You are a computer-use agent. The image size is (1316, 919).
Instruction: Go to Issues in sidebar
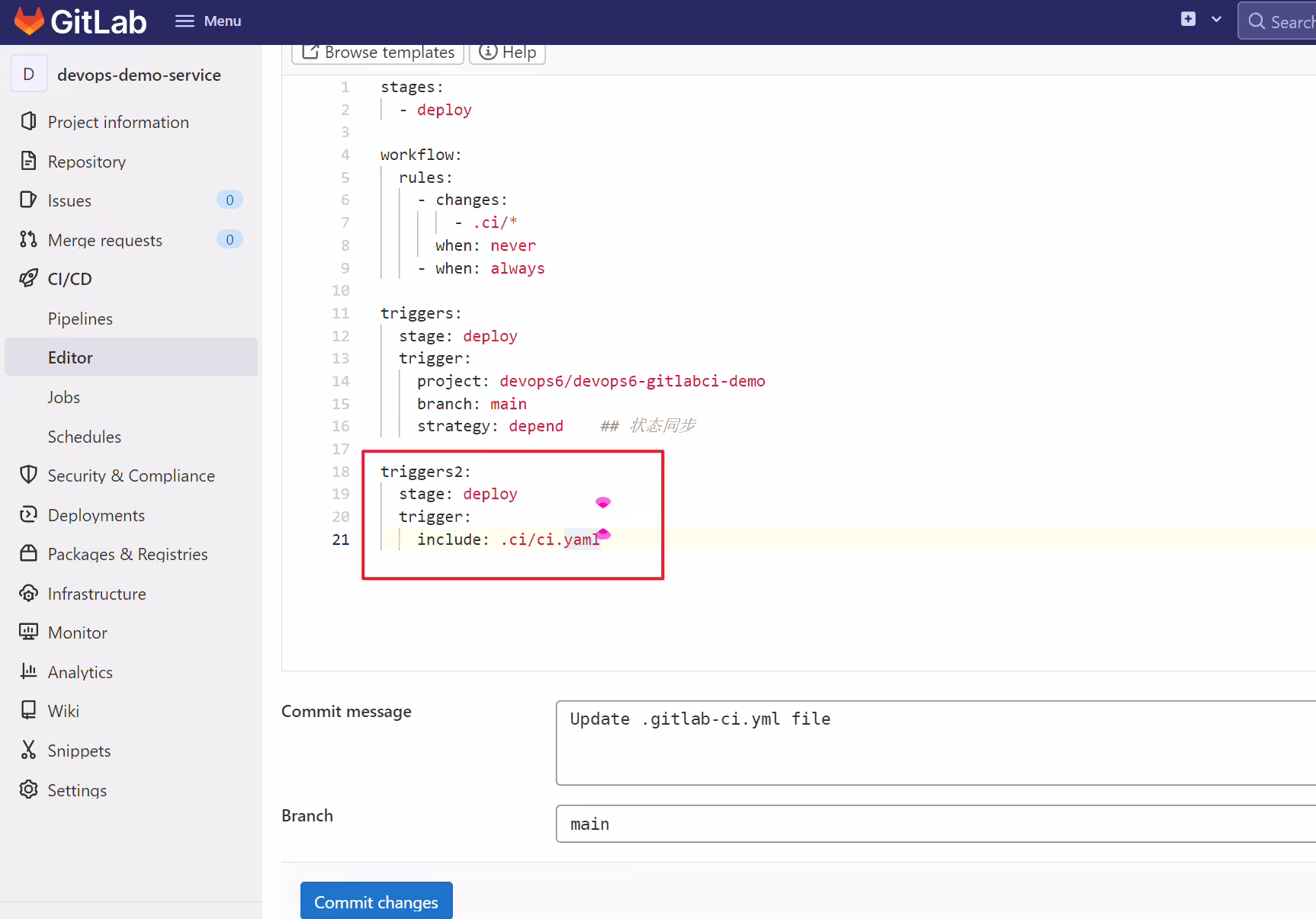(x=69, y=200)
